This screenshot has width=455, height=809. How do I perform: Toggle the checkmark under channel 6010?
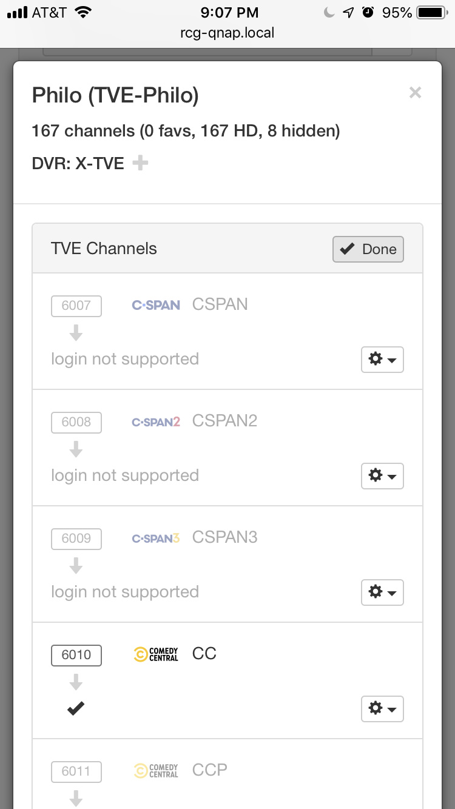click(76, 708)
